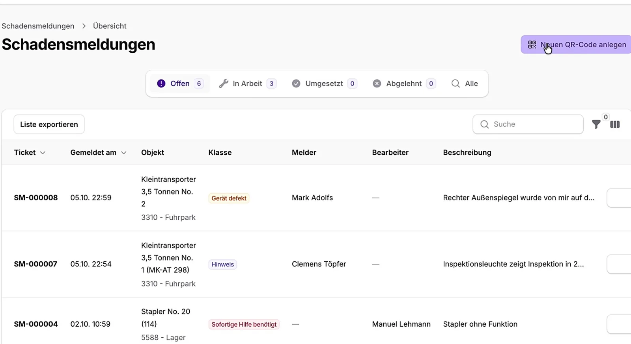The height and width of the screenshot is (344, 631).
Task: Click the magnifier icon on the Alle tab
Action: (x=456, y=83)
